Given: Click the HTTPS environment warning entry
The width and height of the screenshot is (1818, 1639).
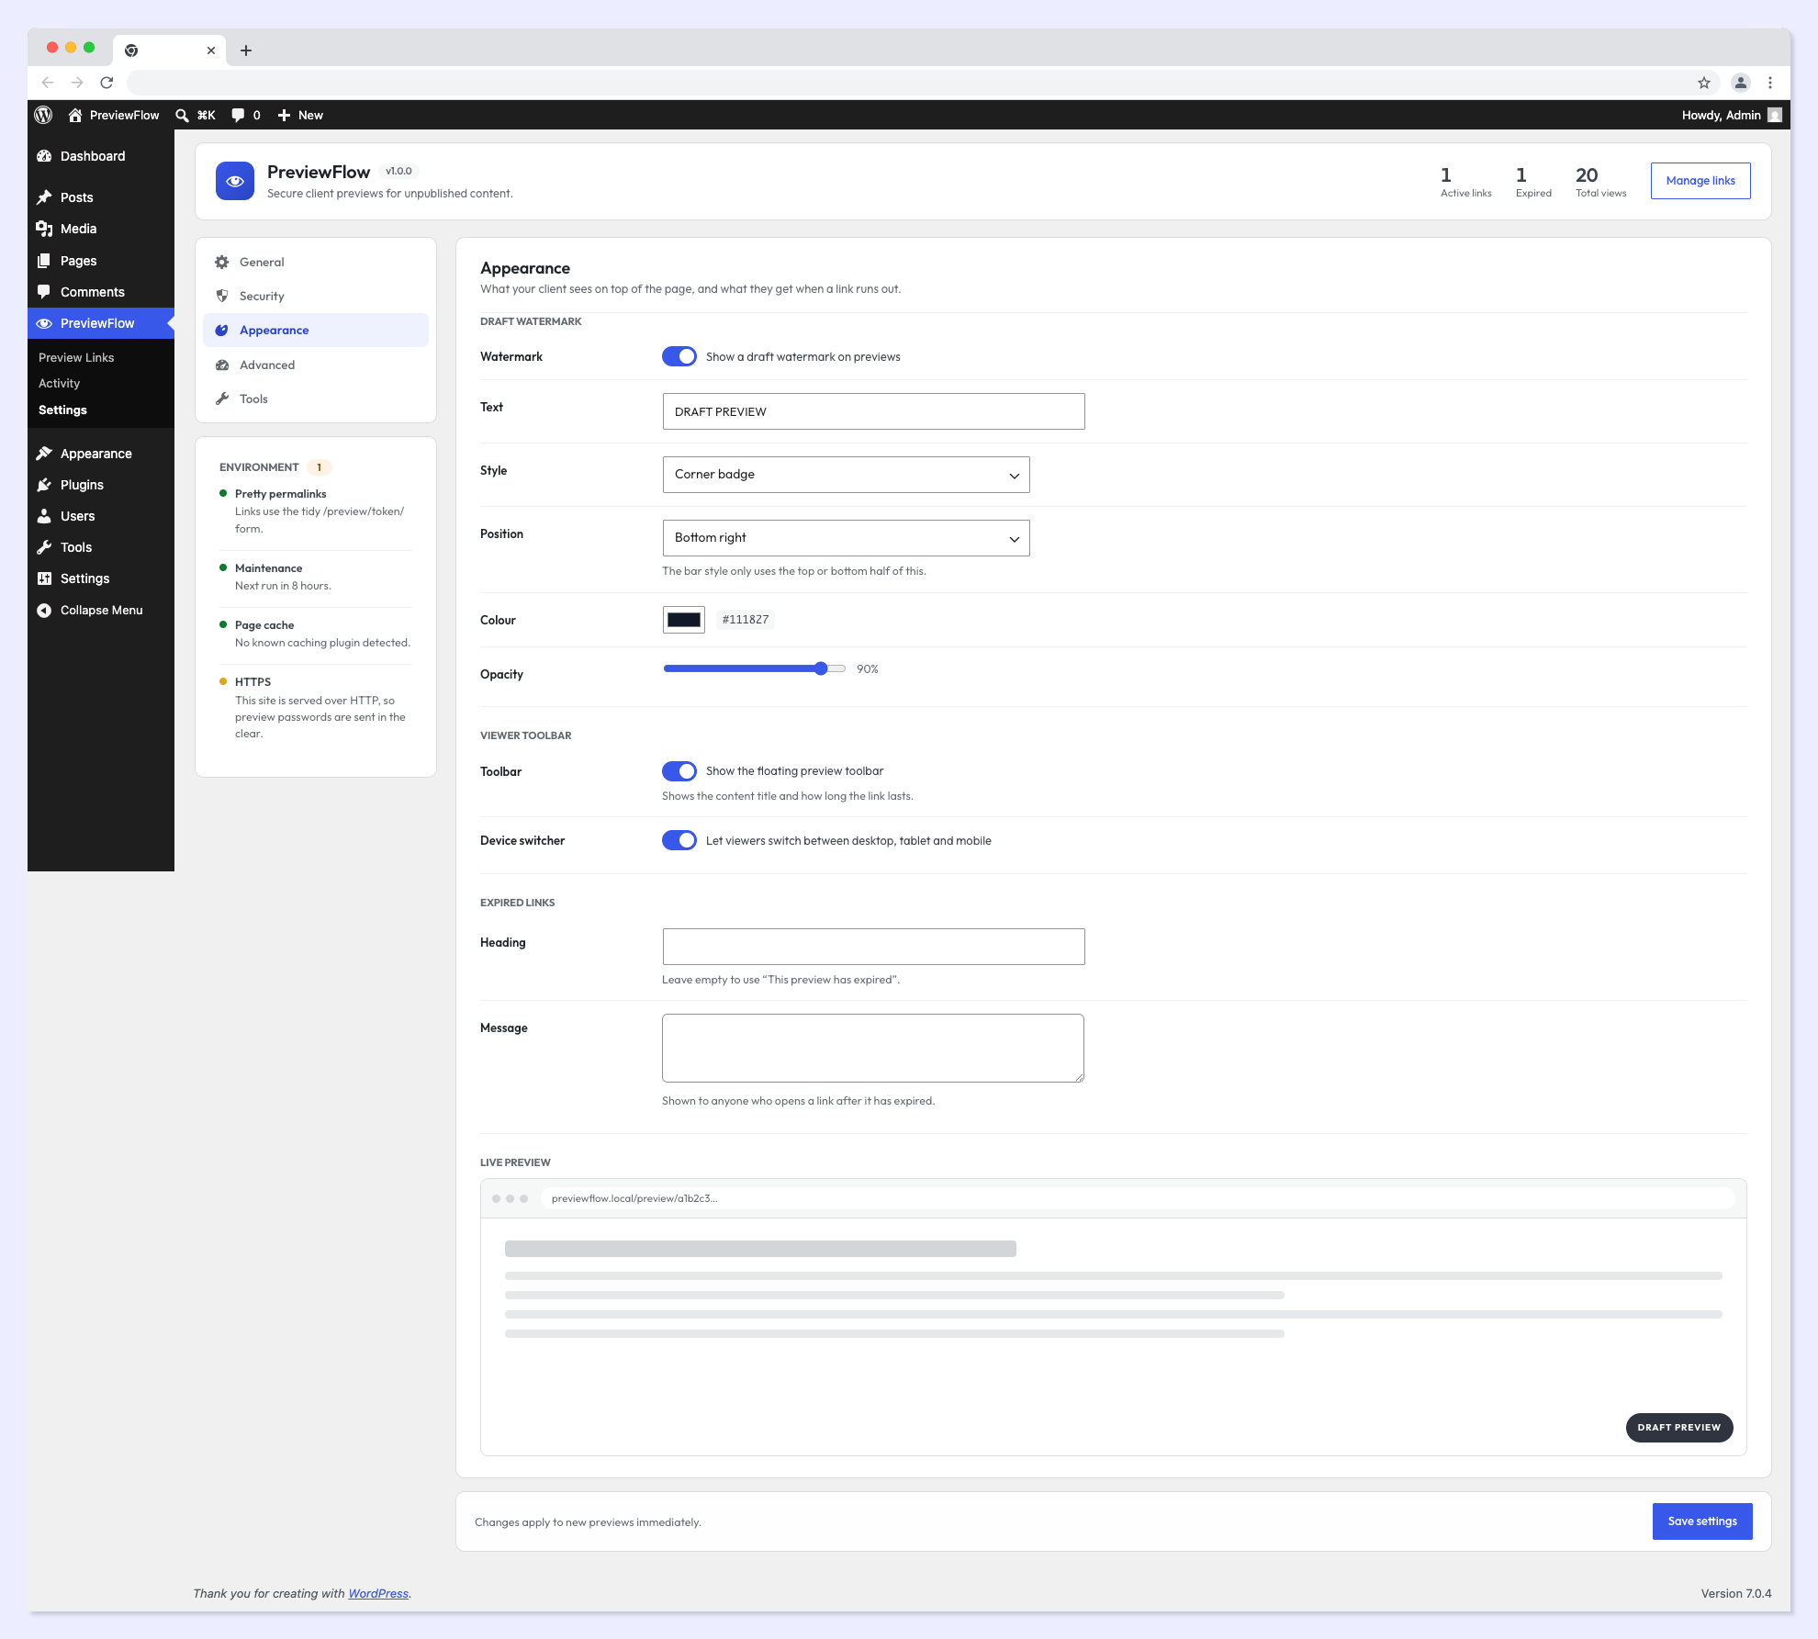Looking at the screenshot, I should tap(316, 707).
